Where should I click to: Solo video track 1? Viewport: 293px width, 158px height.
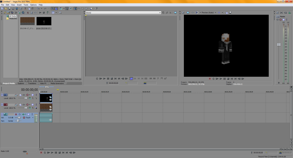coord(36,95)
